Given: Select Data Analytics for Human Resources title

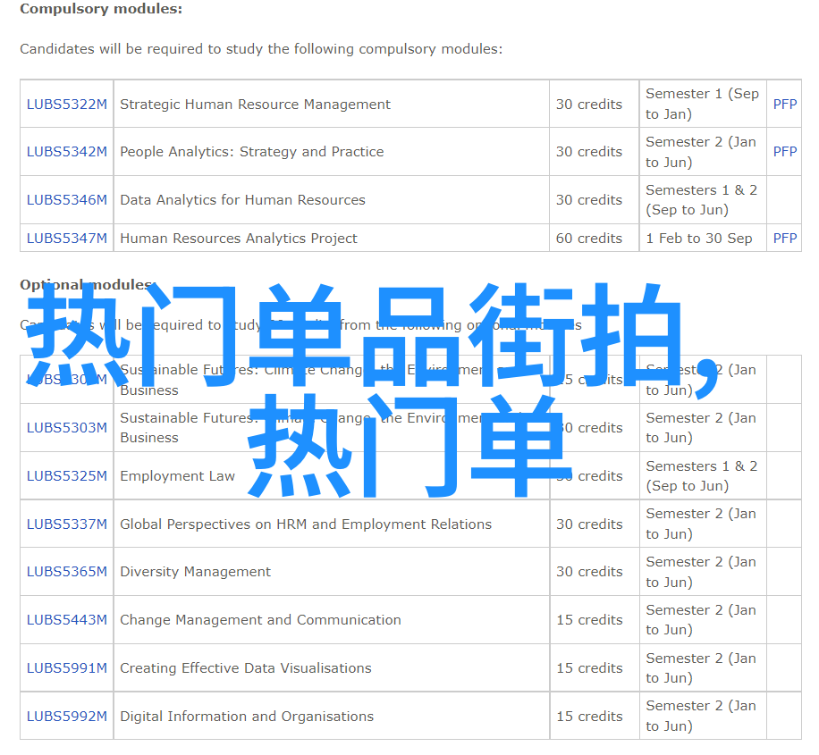Looking at the screenshot, I should (x=242, y=200).
